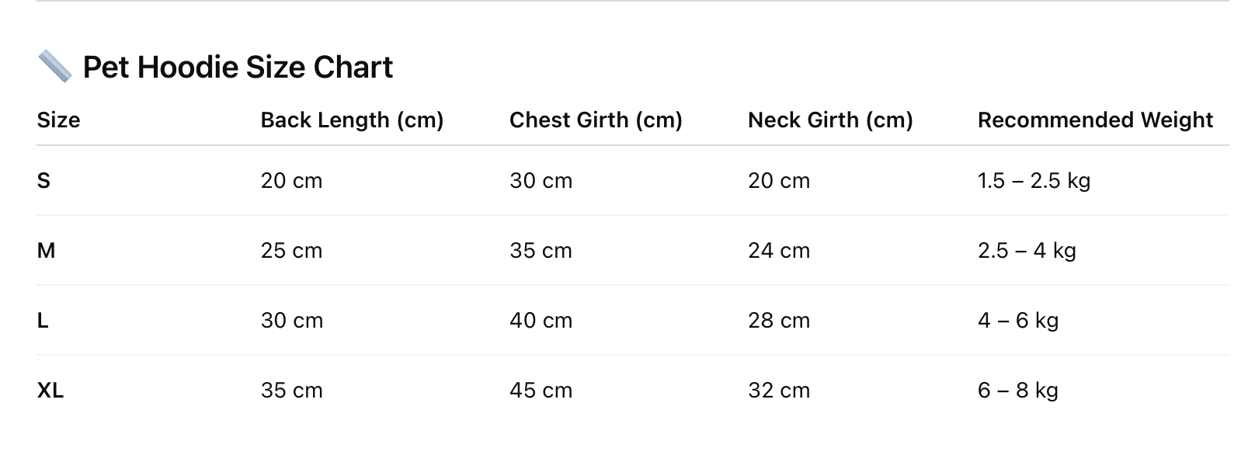Viewport: 1241px width, 469px height.
Task: Click the Recommended Weight column header
Action: coord(1095,120)
